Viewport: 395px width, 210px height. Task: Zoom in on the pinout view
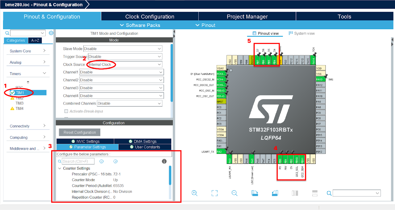194,193
